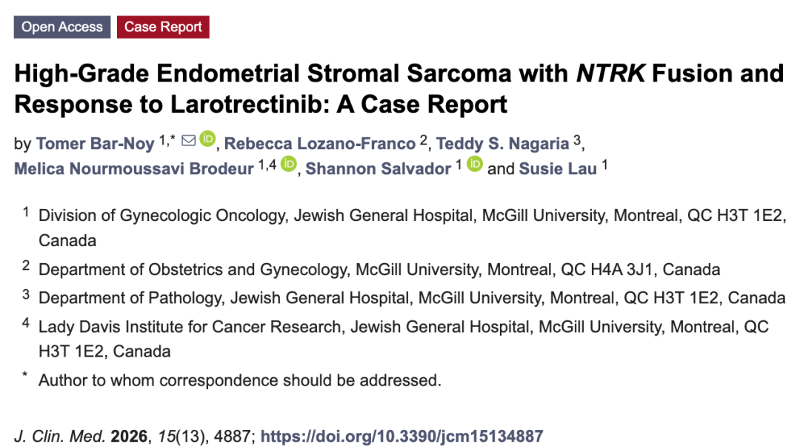Open author Susie Lau's link
This screenshot has width=800, height=447.
click(558, 168)
